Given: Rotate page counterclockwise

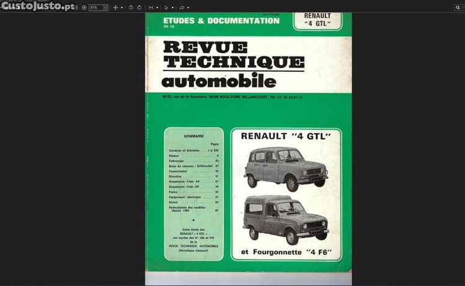Looking at the screenshot, I should click(131, 7).
